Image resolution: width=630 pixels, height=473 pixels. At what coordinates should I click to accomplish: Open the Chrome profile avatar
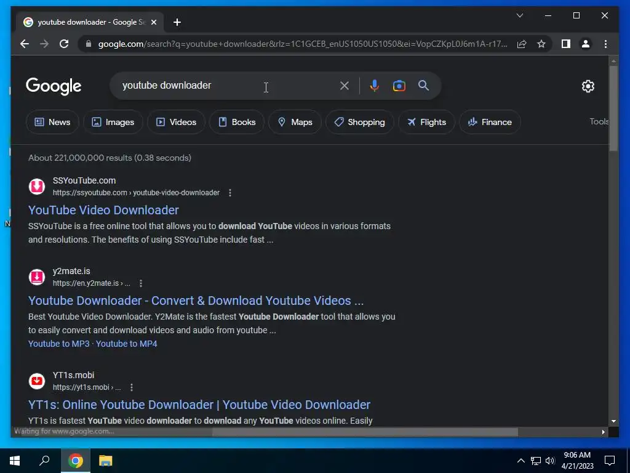click(x=586, y=44)
